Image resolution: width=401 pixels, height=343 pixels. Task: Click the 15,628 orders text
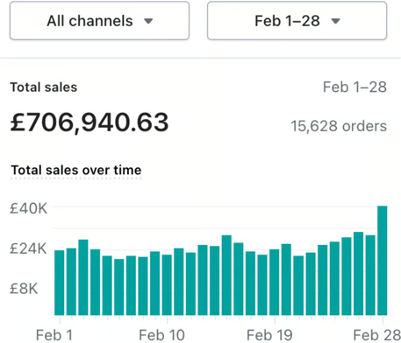point(339,126)
